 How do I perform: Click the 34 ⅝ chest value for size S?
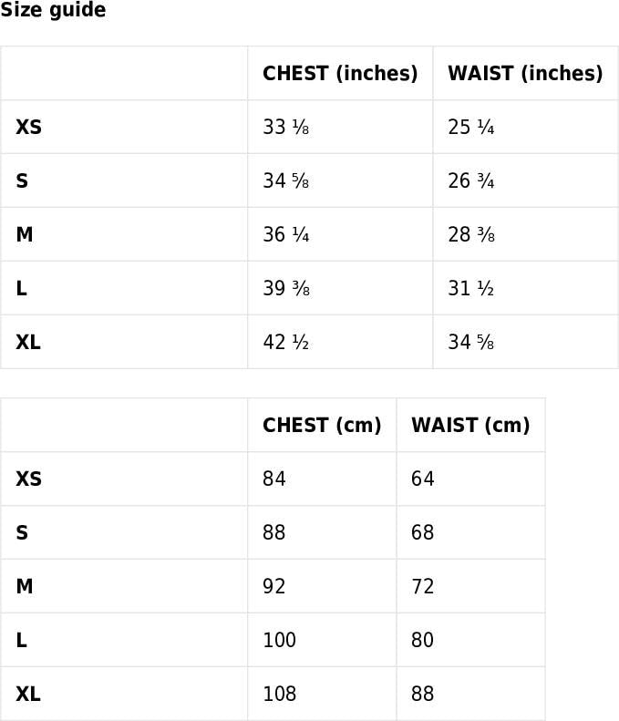coord(286,181)
